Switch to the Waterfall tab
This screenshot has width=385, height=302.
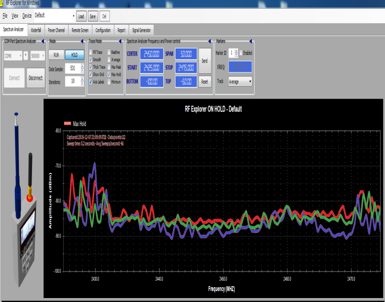[36, 30]
